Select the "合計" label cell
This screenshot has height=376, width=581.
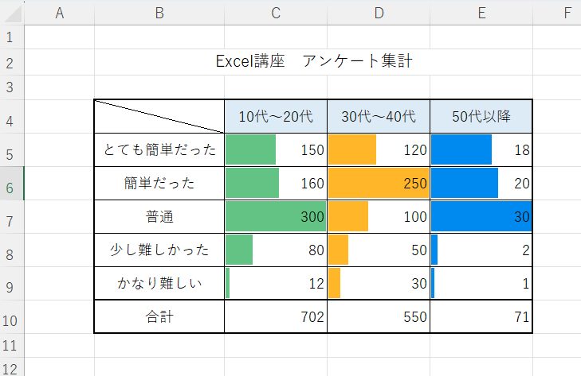[x=159, y=316]
